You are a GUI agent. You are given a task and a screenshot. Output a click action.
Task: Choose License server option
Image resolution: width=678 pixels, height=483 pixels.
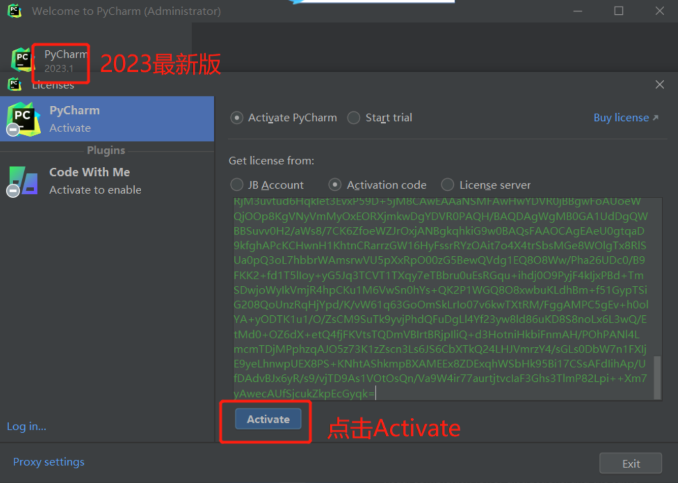447,185
